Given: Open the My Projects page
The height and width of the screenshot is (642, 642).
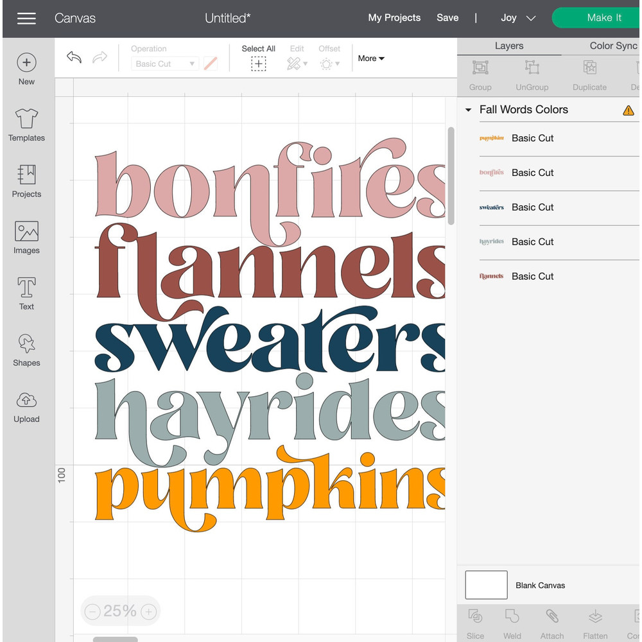Looking at the screenshot, I should (x=394, y=18).
